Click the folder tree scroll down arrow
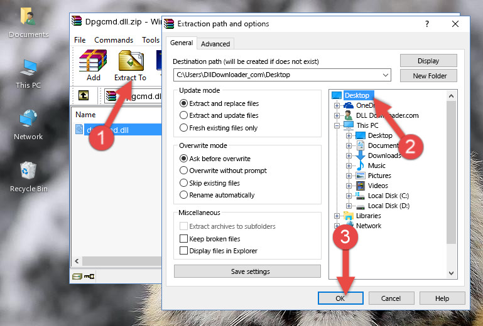The height and width of the screenshot is (326, 483). click(451, 273)
